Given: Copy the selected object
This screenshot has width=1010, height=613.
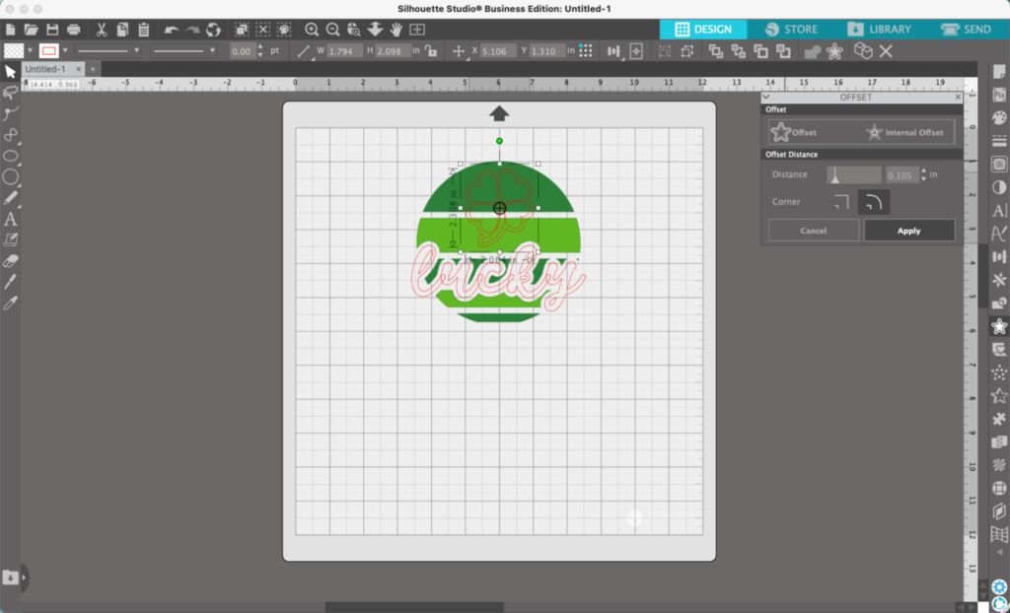Looking at the screenshot, I should pos(122,30).
